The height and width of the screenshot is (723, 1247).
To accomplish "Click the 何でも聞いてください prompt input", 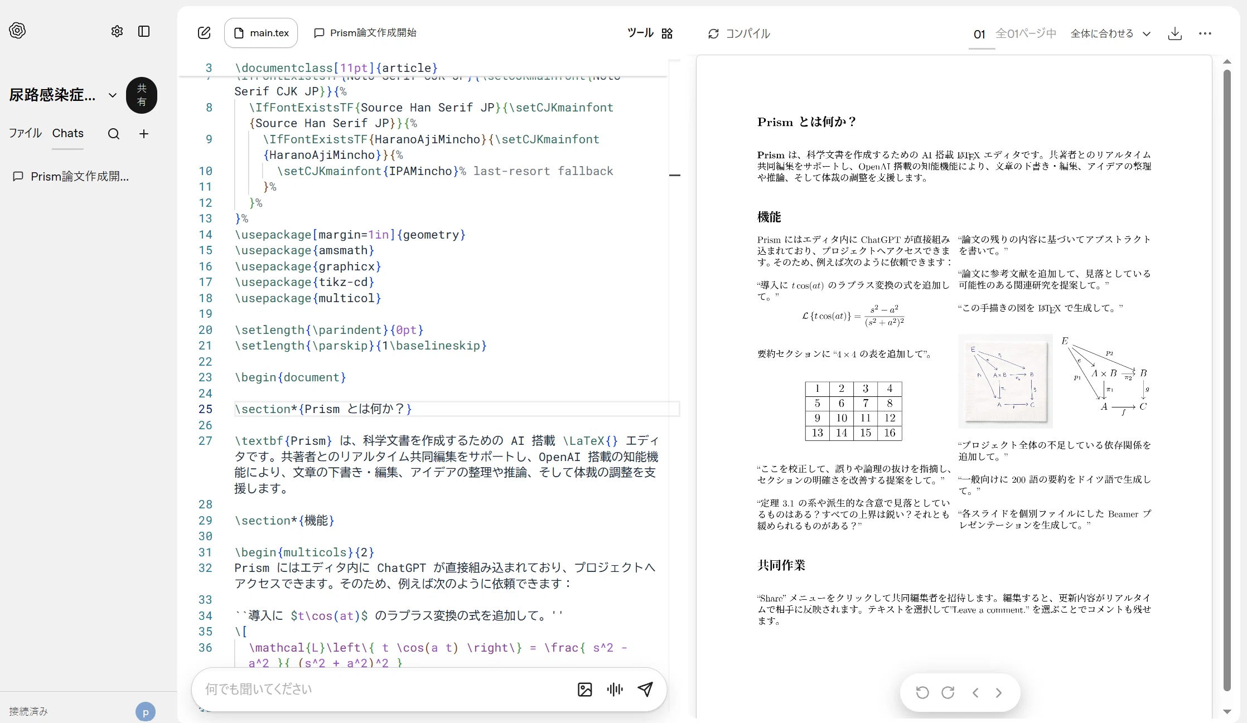I will tap(385, 690).
